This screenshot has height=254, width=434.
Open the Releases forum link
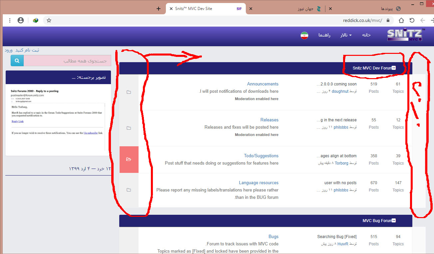pos(269,120)
